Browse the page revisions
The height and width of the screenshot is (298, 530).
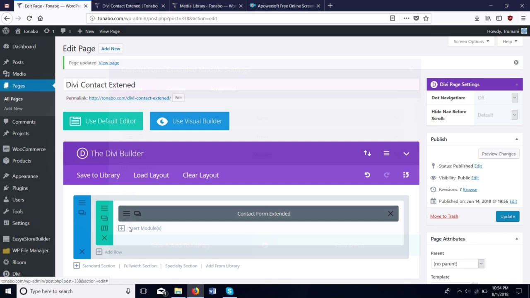point(470,190)
